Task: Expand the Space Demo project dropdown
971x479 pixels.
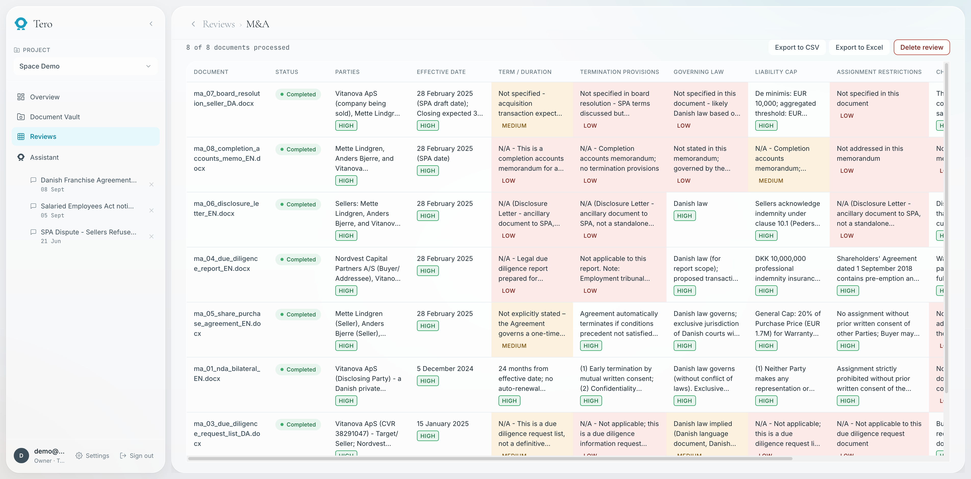Action: [x=85, y=66]
